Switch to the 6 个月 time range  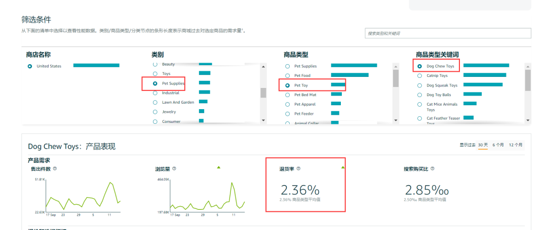[x=498, y=145]
